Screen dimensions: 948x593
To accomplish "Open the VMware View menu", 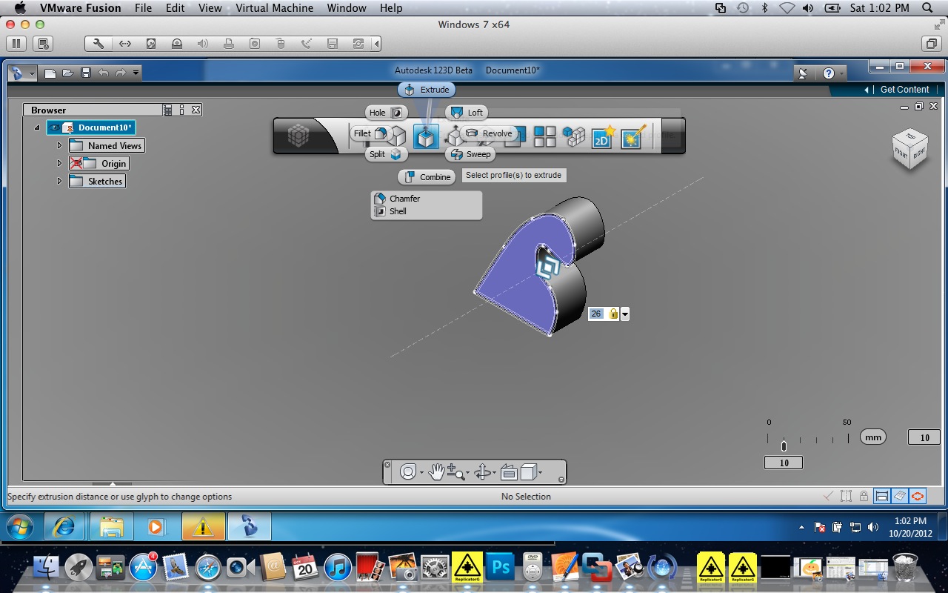I will 210,8.
